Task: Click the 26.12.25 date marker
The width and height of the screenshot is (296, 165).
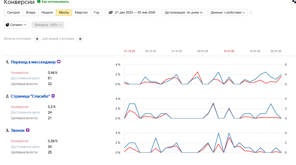Action: pos(150,51)
